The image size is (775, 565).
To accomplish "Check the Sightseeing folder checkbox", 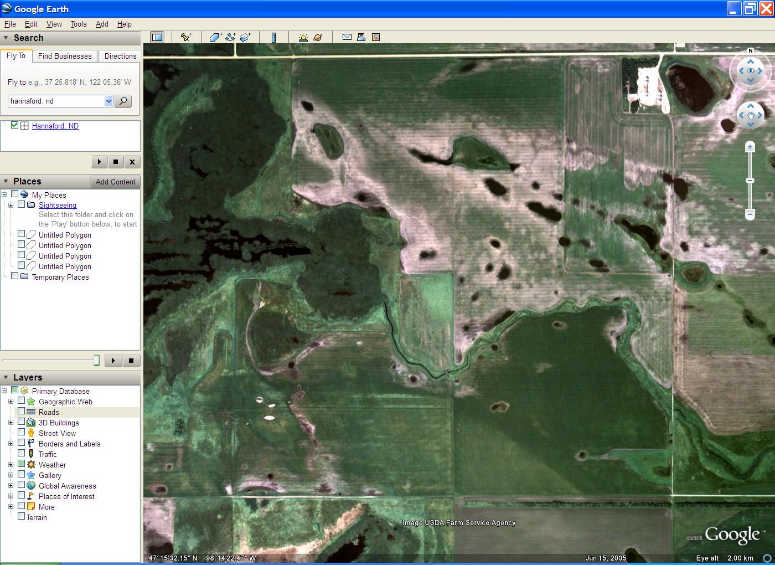I will click(21, 204).
